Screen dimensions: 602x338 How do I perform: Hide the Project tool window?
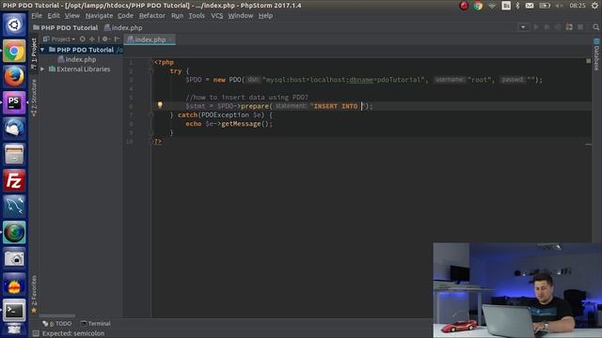point(117,39)
